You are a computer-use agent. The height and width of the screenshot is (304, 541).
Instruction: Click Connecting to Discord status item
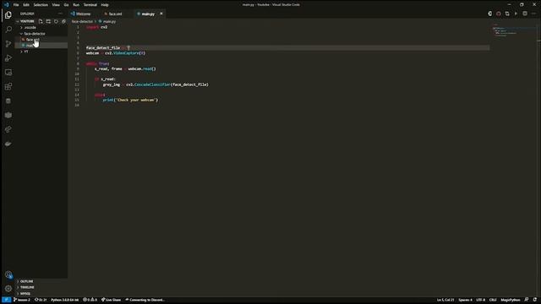click(145, 300)
